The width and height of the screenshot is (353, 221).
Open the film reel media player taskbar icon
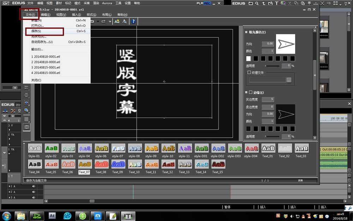67,216
